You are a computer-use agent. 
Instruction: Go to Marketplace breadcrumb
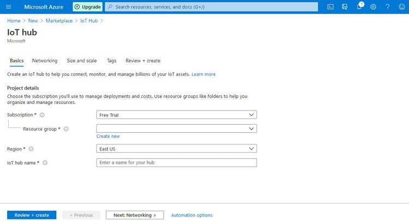59,21
